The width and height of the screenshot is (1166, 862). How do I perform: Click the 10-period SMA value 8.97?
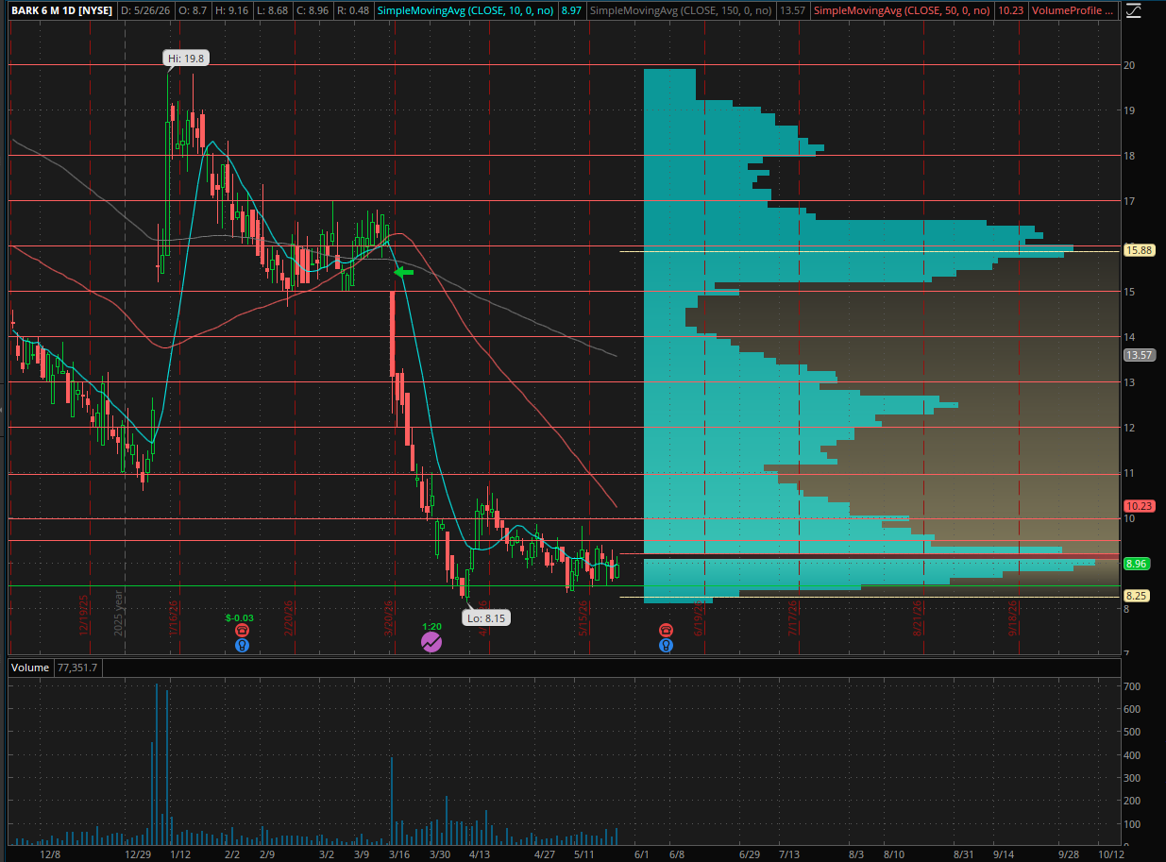coord(570,10)
